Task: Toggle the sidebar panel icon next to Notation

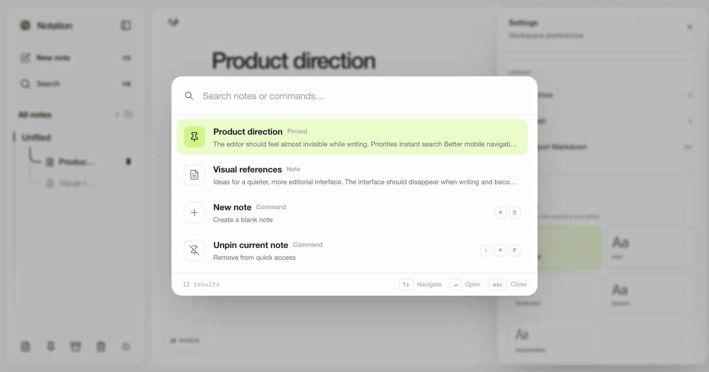Action: coord(126,25)
